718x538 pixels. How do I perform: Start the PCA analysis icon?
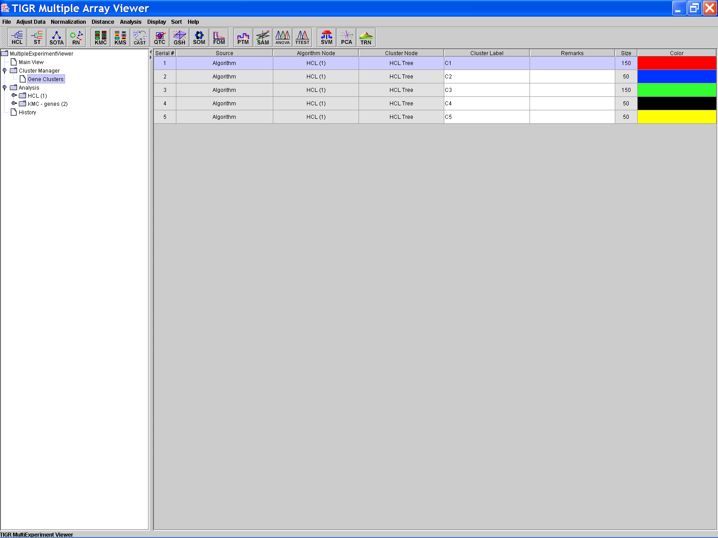346,38
